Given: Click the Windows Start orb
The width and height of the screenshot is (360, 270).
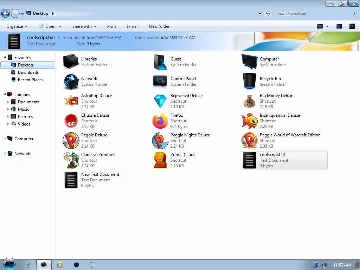Looking at the screenshot, I should click(x=9, y=264).
